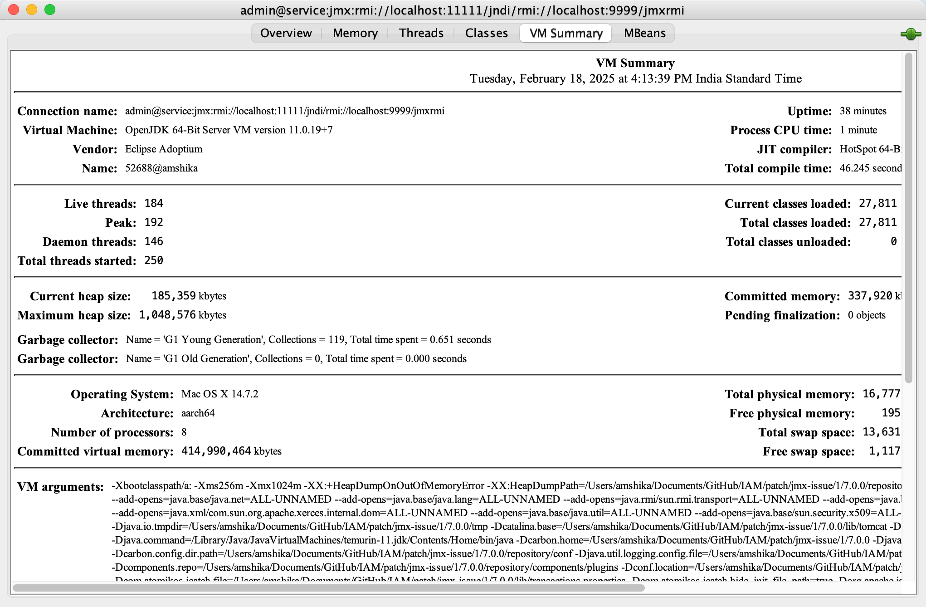Click maximum heap size '1,048,576 kbytes'
The height and width of the screenshot is (607, 926).
pos(182,315)
